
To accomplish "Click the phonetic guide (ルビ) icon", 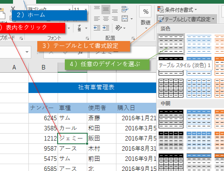I will pos(79,28).
